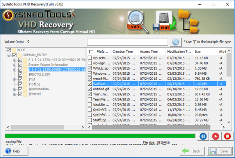Screen dimensions: 235x158
Task: Toggle System Volume Information checkbox
Action: [20, 65]
